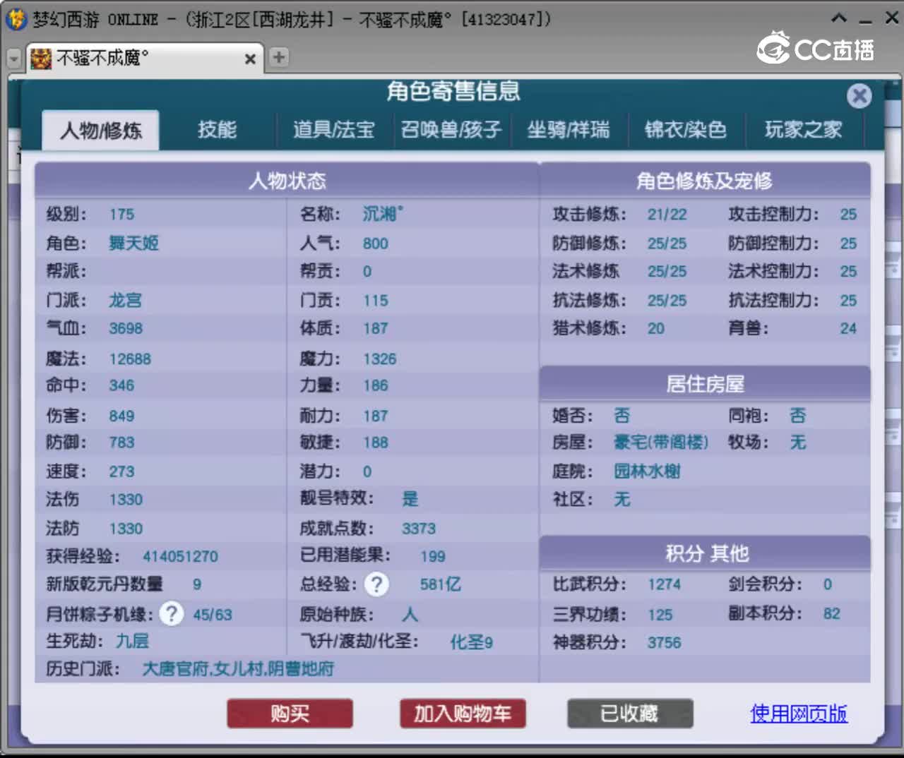Click the 比武积分 value 1274
904x758 pixels.
click(665, 585)
